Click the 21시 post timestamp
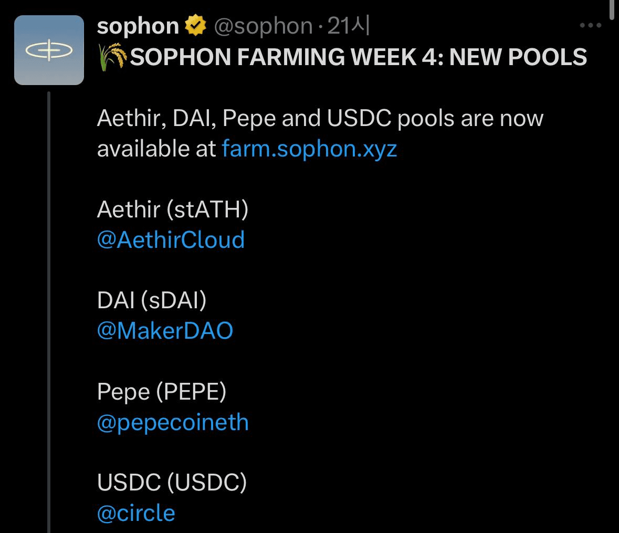Viewport: 619px width, 533px height. click(x=349, y=26)
